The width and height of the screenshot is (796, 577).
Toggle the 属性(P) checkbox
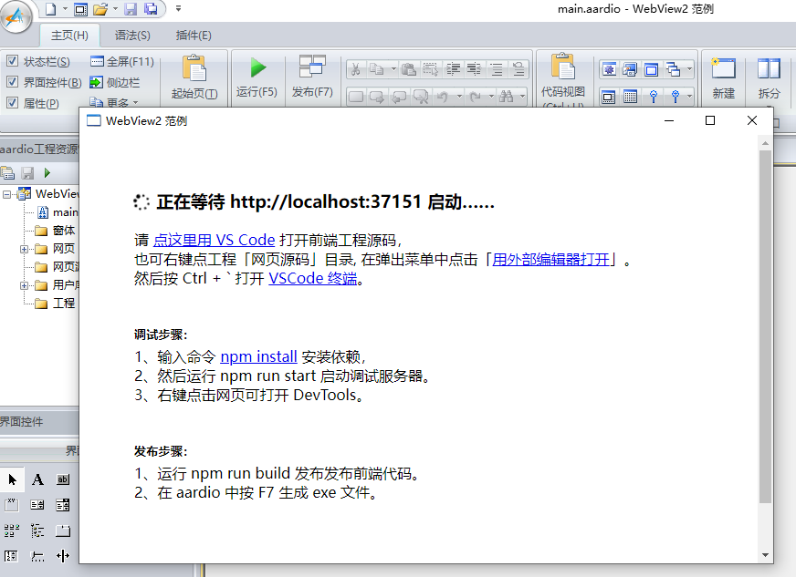[x=12, y=102]
